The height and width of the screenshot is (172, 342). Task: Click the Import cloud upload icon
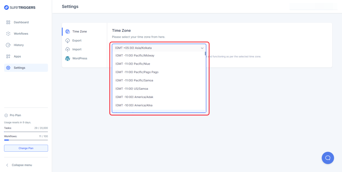pyautogui.click(x=67, y=49)
